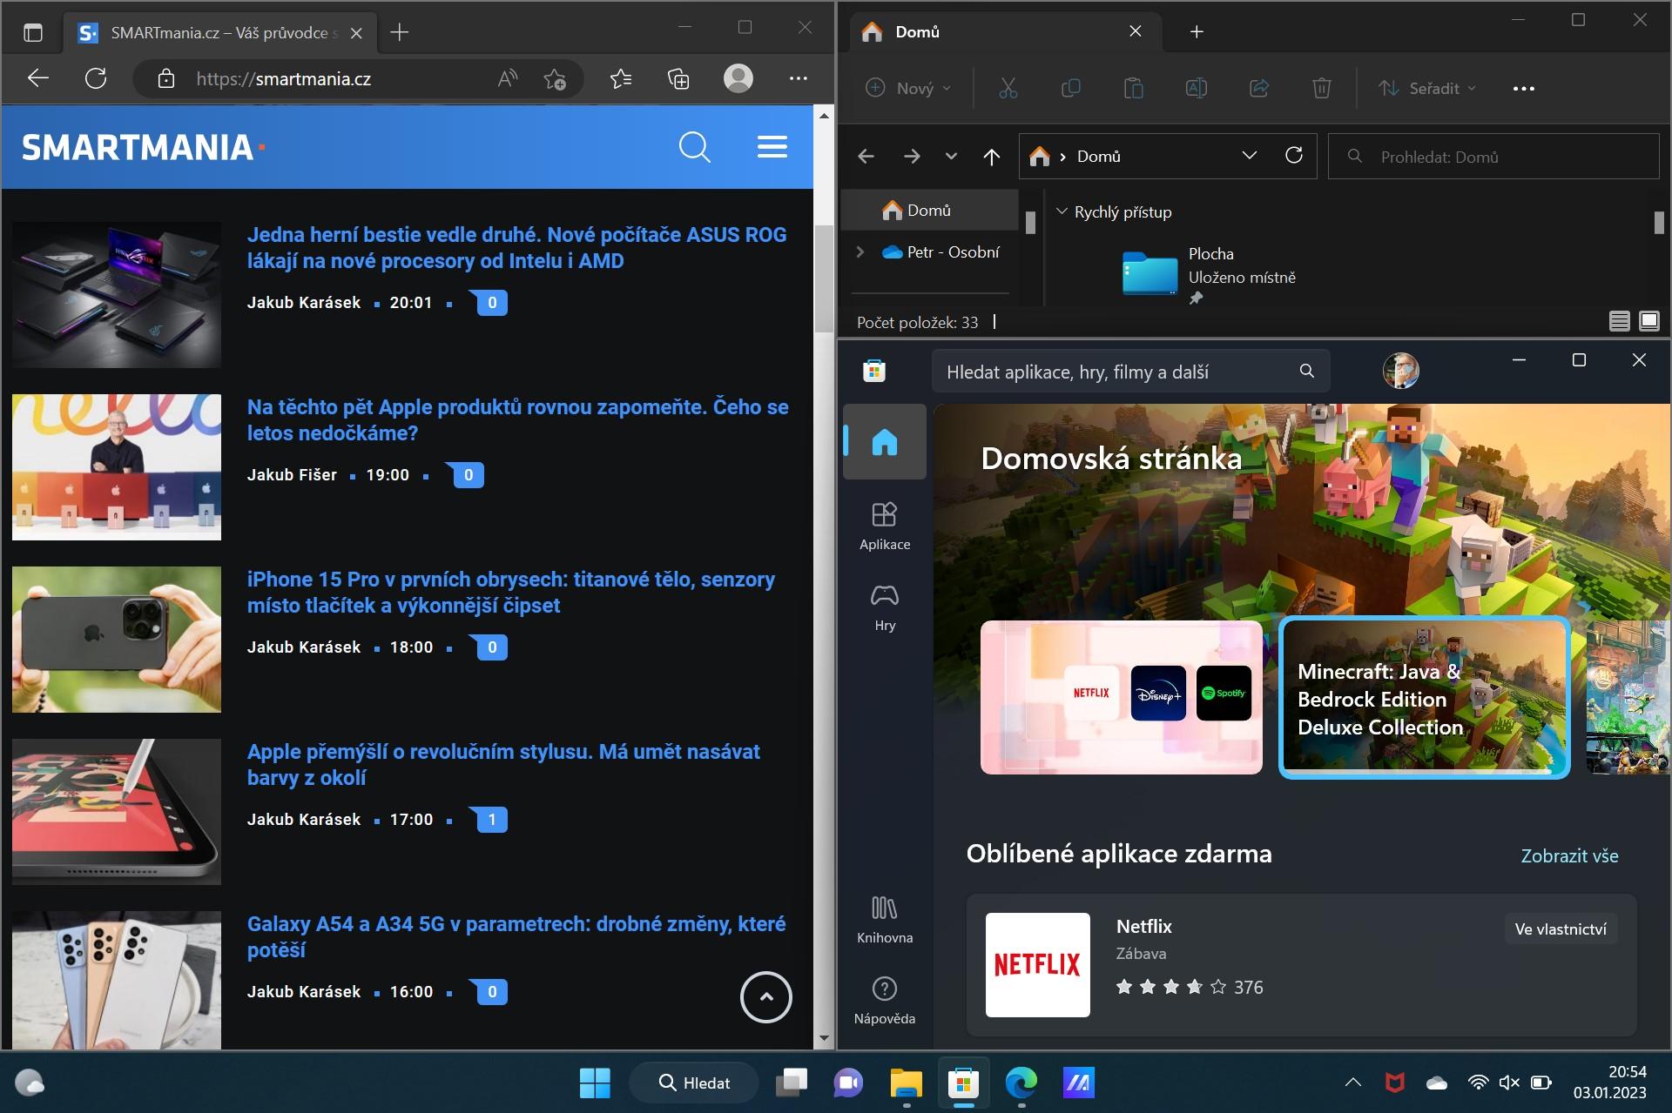
Task: Open Microsoft Store Hry section
Action: [885, 607]
